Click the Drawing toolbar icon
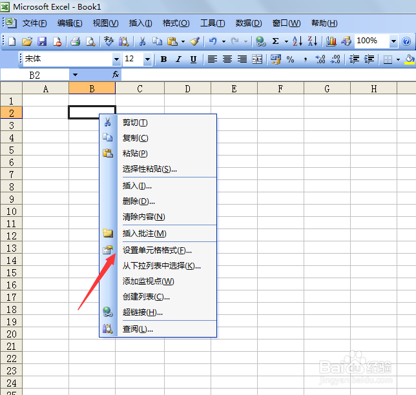Image resolution: width=416 pixels, height=395 pixels. [346, 41]
